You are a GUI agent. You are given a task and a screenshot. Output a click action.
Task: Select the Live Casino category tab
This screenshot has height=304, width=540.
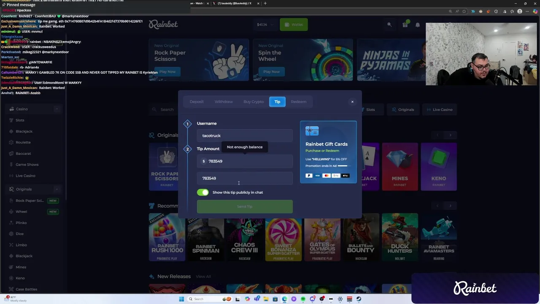[439, 110]
